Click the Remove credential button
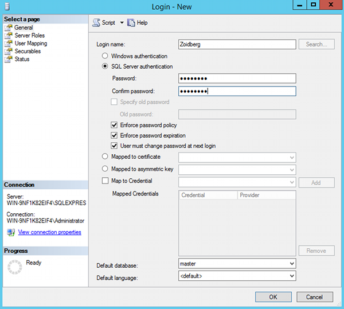 pyautogui.click(x=316, y=251)
